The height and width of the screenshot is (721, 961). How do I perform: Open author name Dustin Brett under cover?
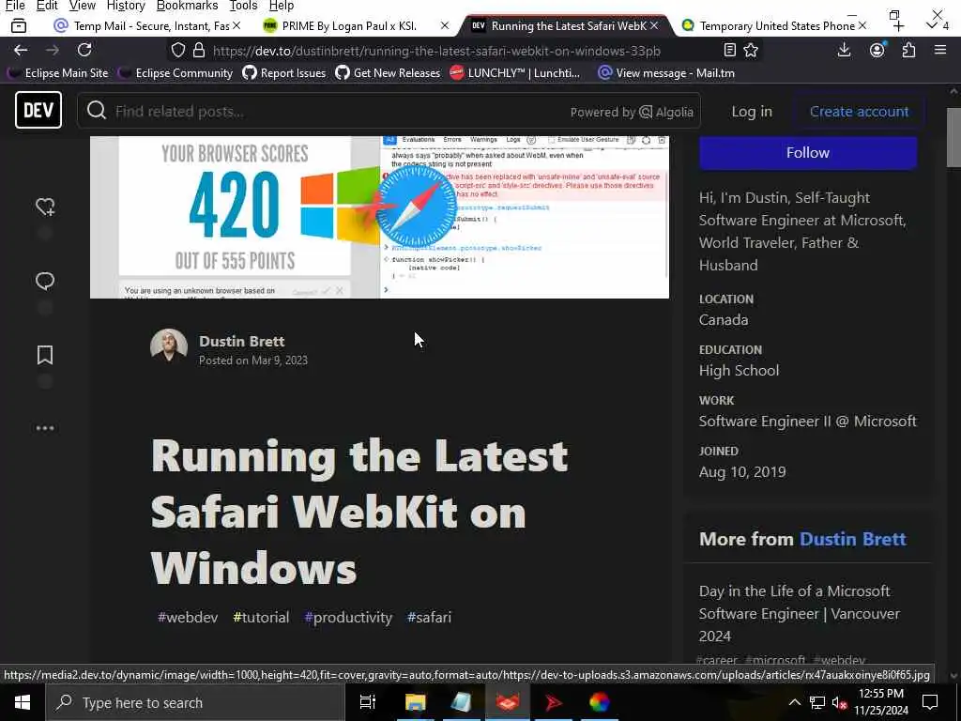point(241,342)
